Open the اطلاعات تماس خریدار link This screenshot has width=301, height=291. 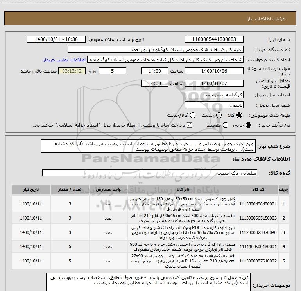point(64,60)
